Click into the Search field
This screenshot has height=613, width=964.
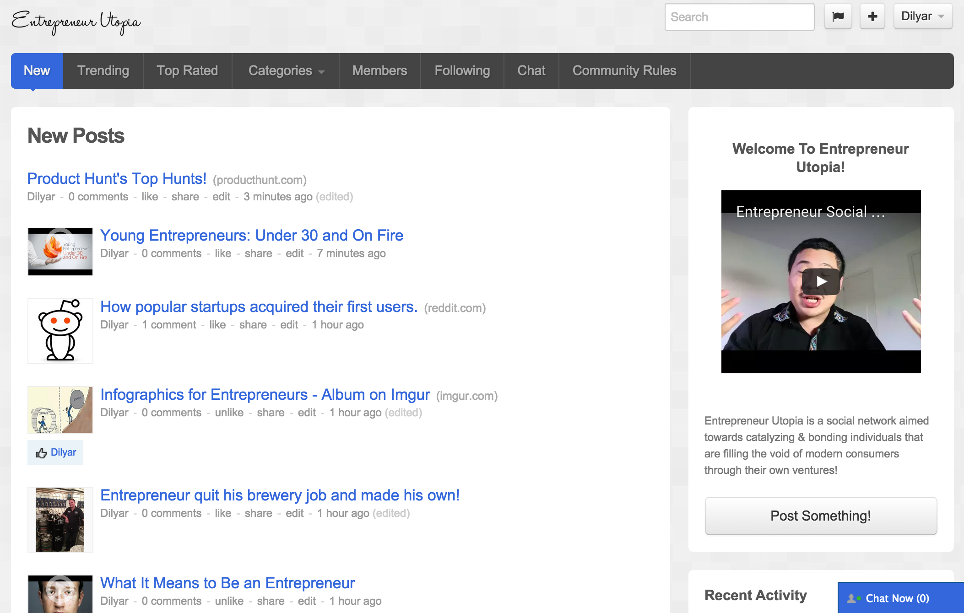click(739, 17)
